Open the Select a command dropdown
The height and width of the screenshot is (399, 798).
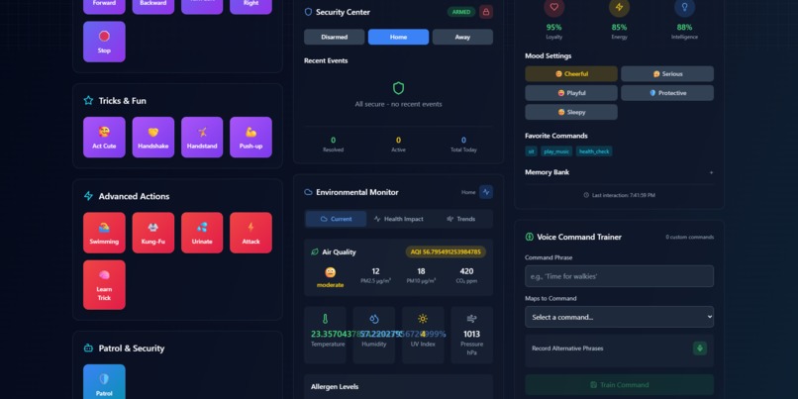pos(620,317)
